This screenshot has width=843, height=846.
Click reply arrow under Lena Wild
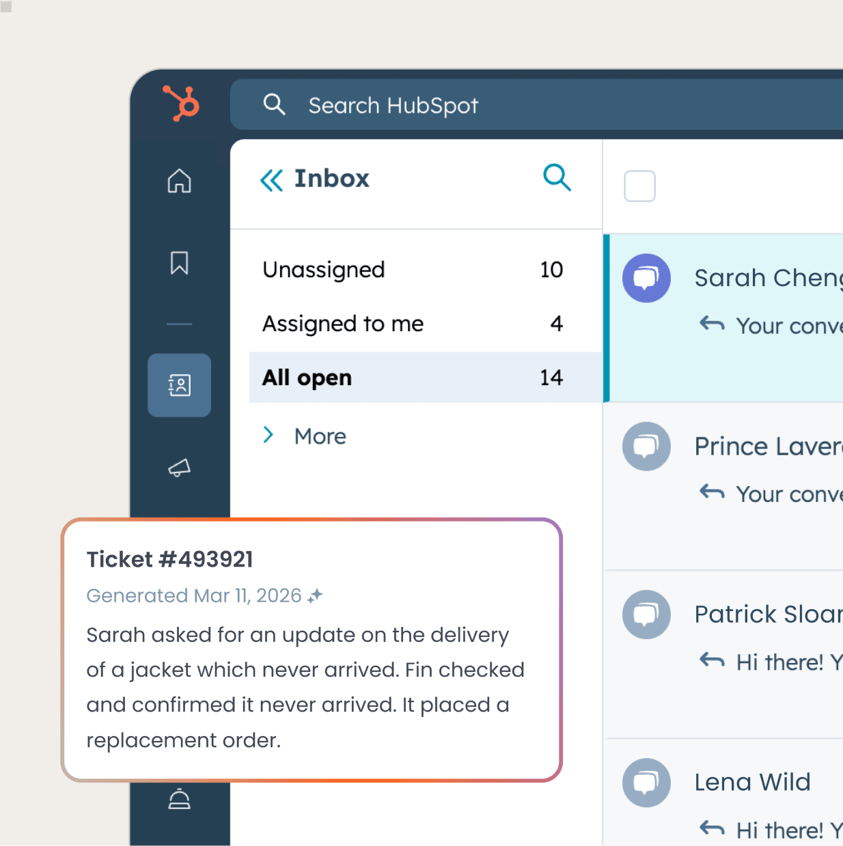[712, 828]
